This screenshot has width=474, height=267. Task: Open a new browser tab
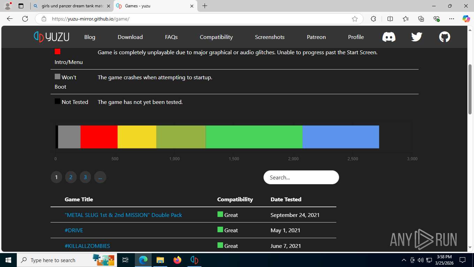tap(205, 6)
